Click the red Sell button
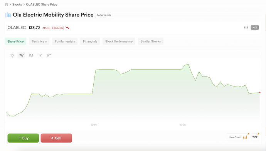This screenshot has height=151, width=266. (x=56, y=138)
